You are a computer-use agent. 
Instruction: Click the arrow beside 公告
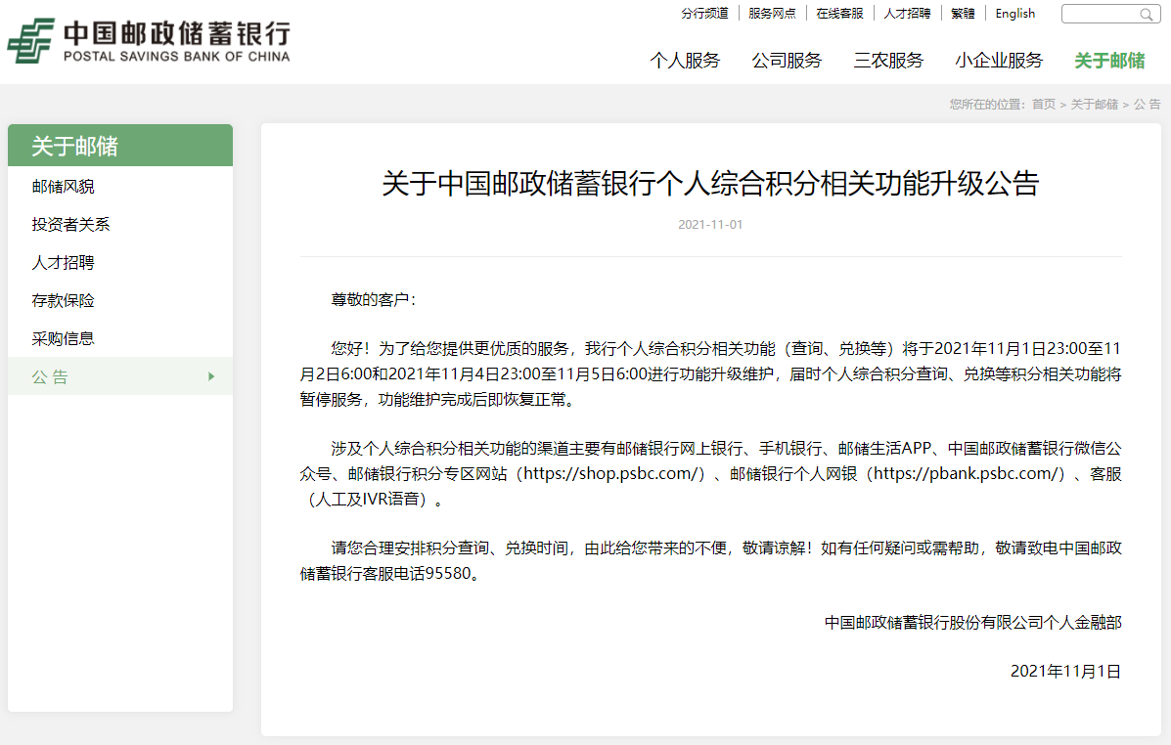(211, 377)
